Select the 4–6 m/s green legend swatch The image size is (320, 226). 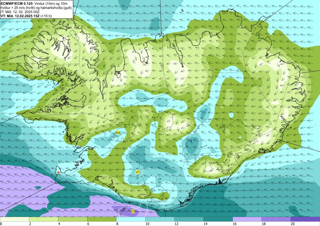click(73, 219)
